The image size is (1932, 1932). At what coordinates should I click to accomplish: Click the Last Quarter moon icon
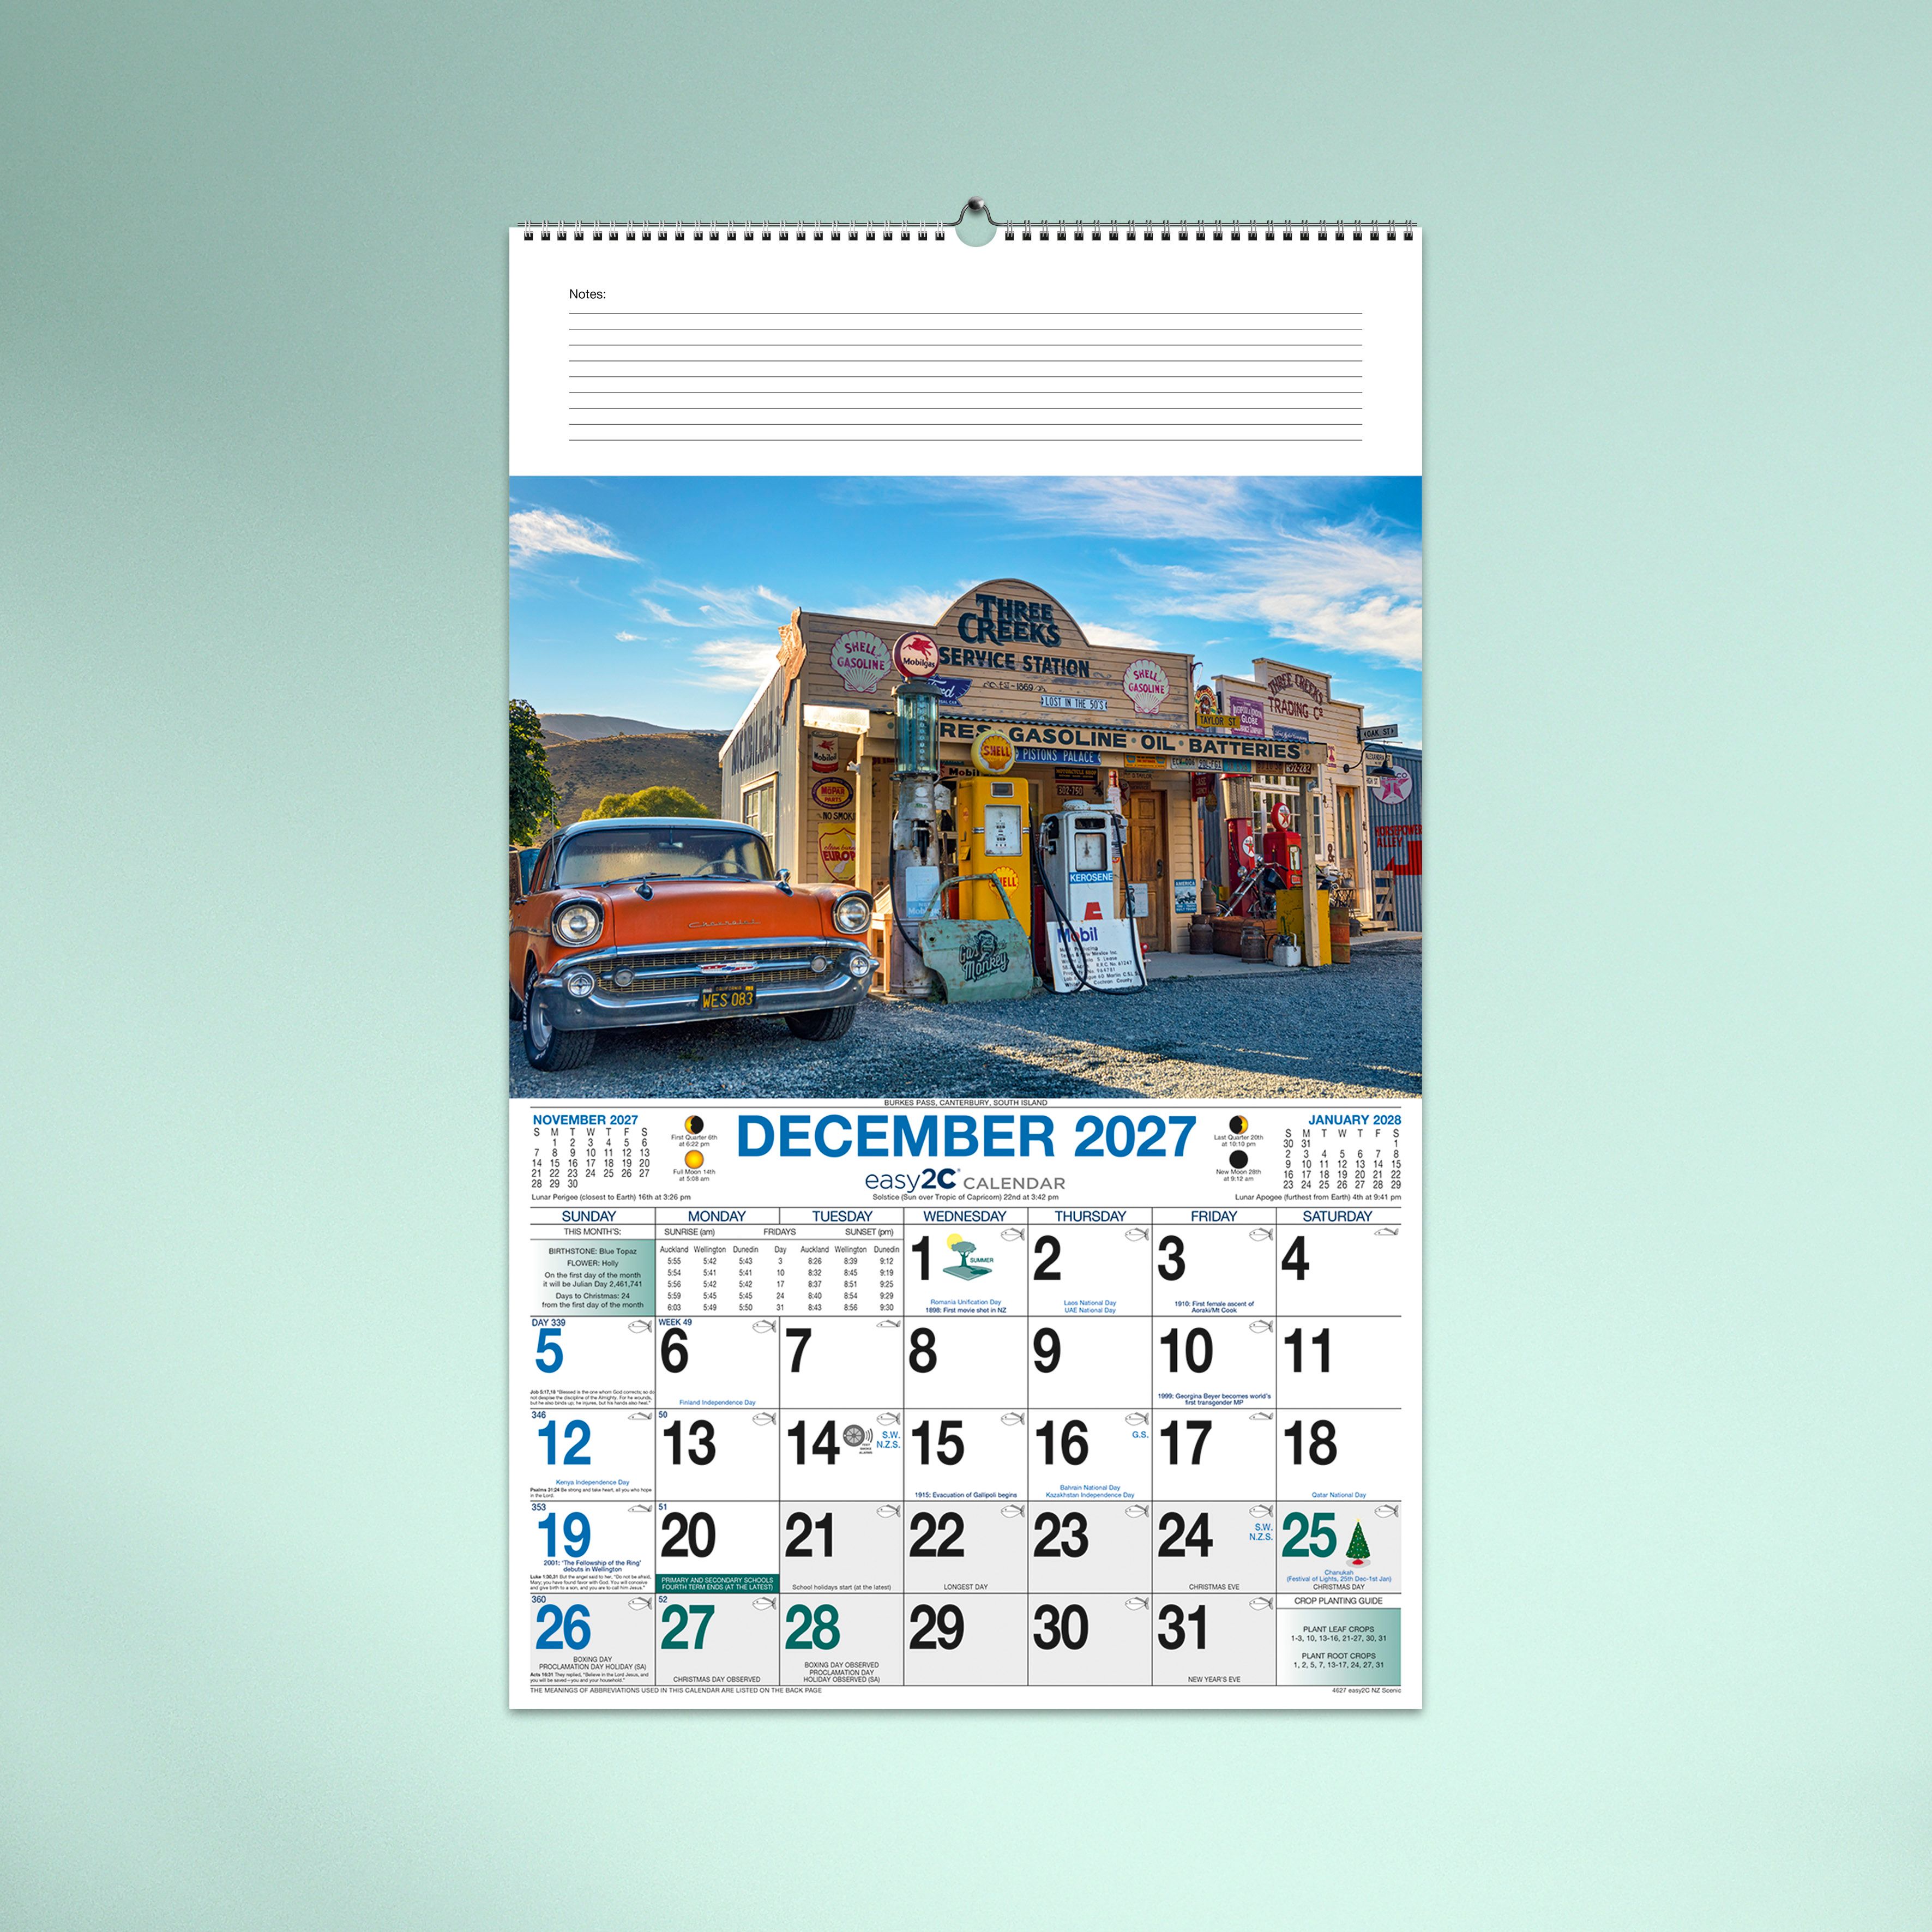1238,1125
